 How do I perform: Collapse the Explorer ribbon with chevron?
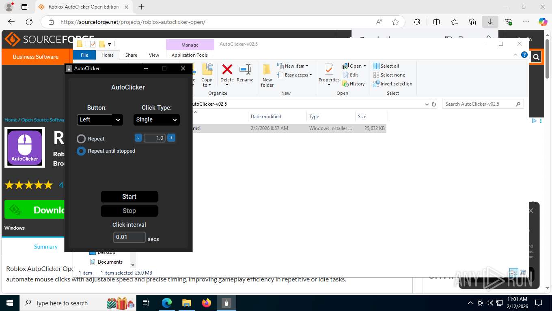516,55
